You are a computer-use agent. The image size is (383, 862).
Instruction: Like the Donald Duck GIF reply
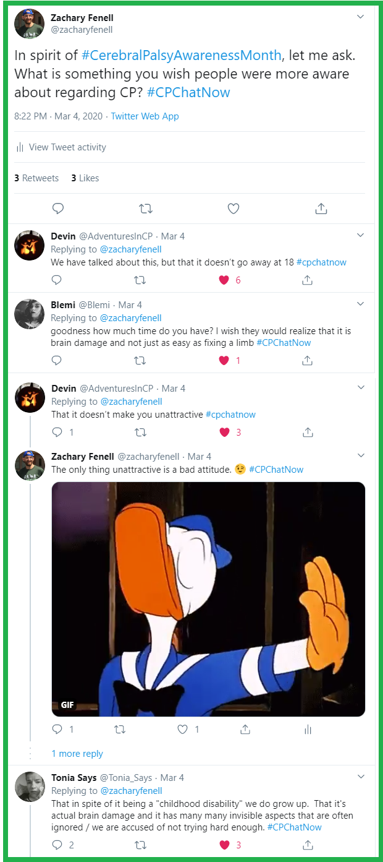click(x=183, y=730)
